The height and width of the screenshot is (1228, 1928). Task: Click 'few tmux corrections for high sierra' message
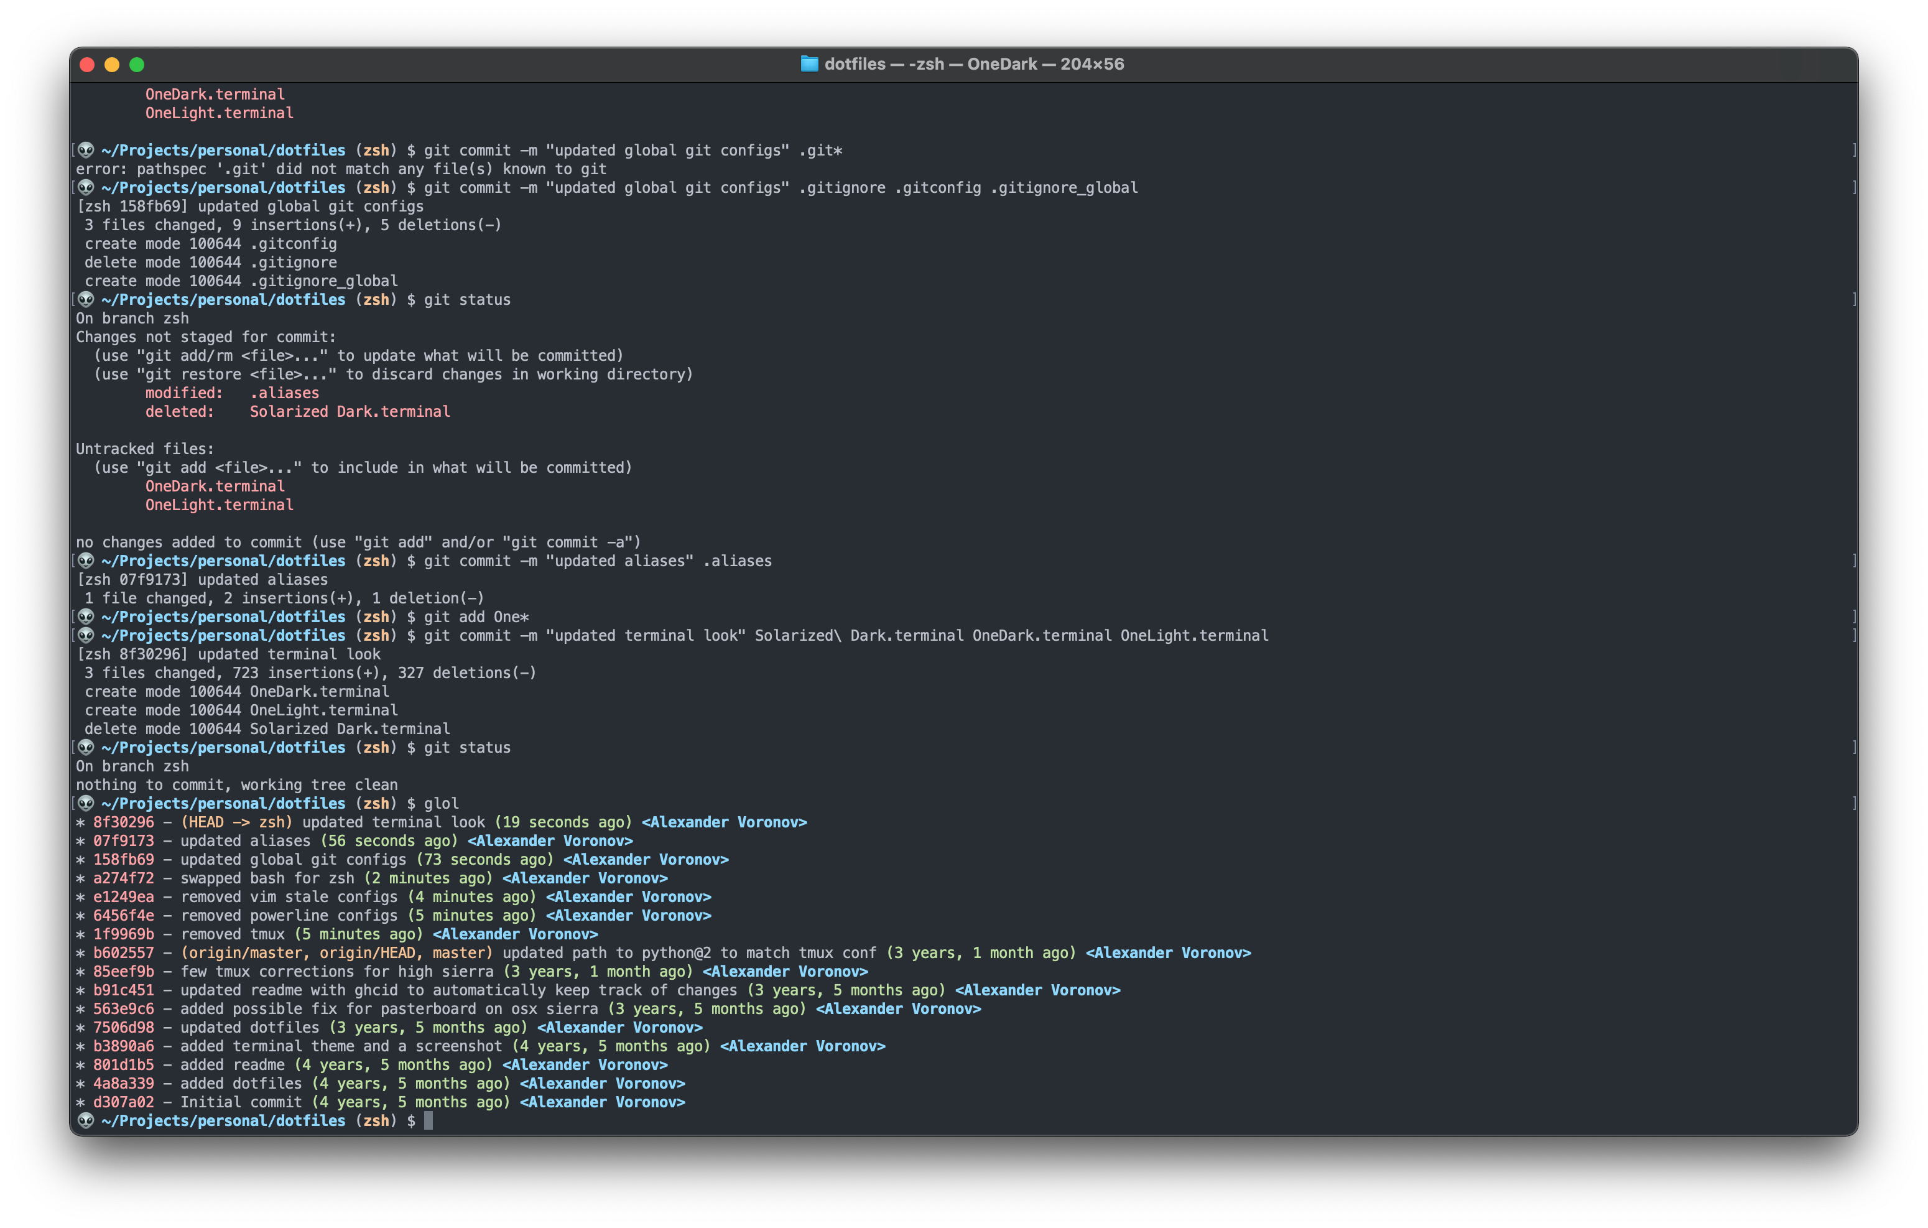[337, 972]
